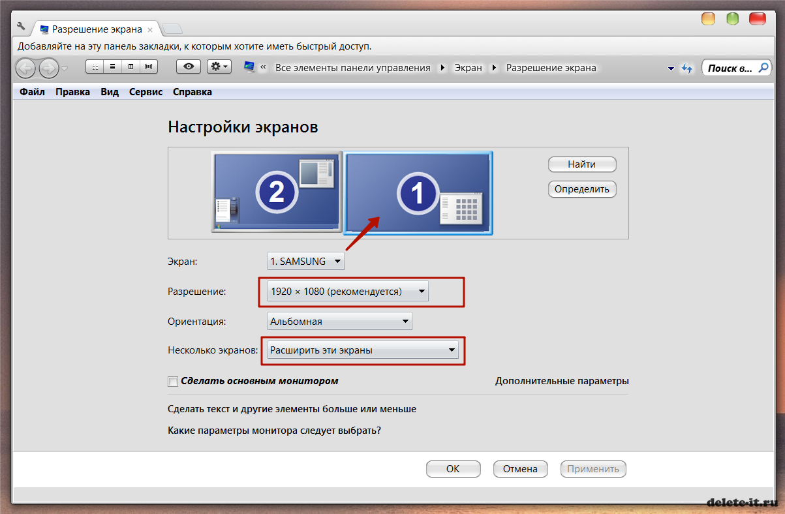The width and height of the screenshot is (785, 514).
Task: Open the Файл menu
Action: (x=32, y=92)
